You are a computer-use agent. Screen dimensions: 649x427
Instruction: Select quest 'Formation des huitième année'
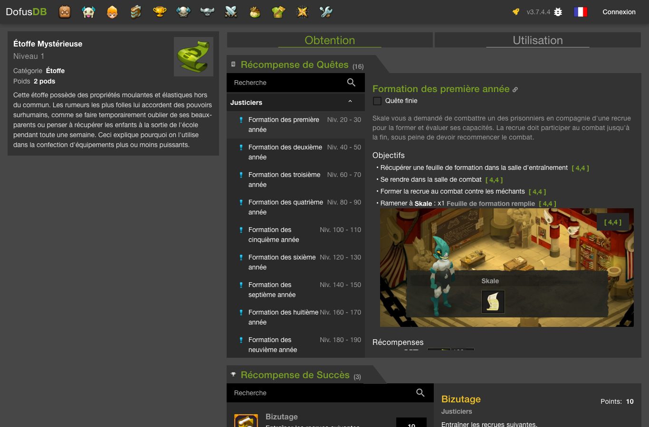coord(296,317)
